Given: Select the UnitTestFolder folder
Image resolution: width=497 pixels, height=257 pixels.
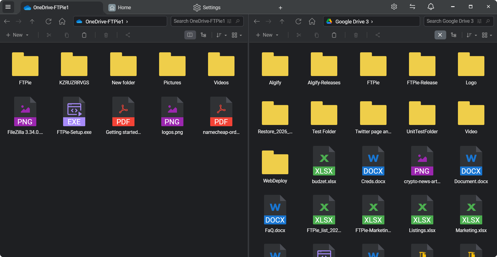Looking at the screenshot, I should point(422,118).
